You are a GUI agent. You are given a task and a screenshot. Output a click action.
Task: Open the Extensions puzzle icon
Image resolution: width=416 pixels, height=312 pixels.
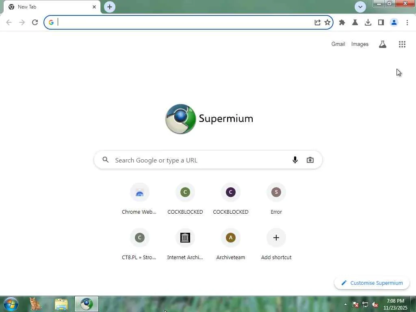(342, 22)
